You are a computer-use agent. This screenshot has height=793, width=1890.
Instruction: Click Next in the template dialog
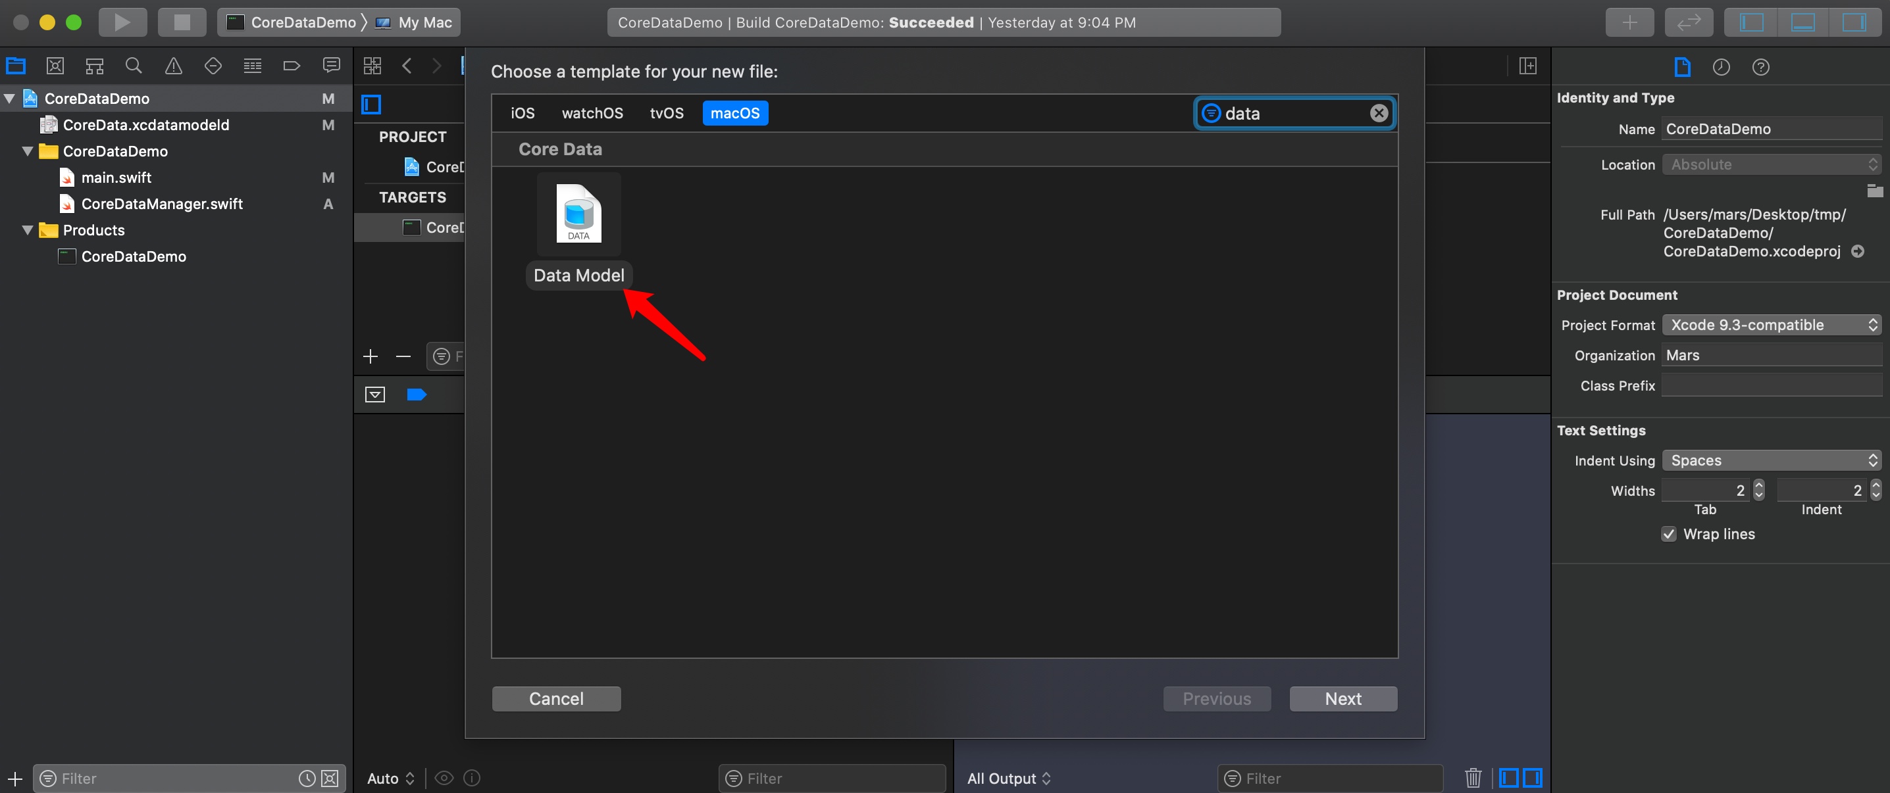coord(1342,698)
